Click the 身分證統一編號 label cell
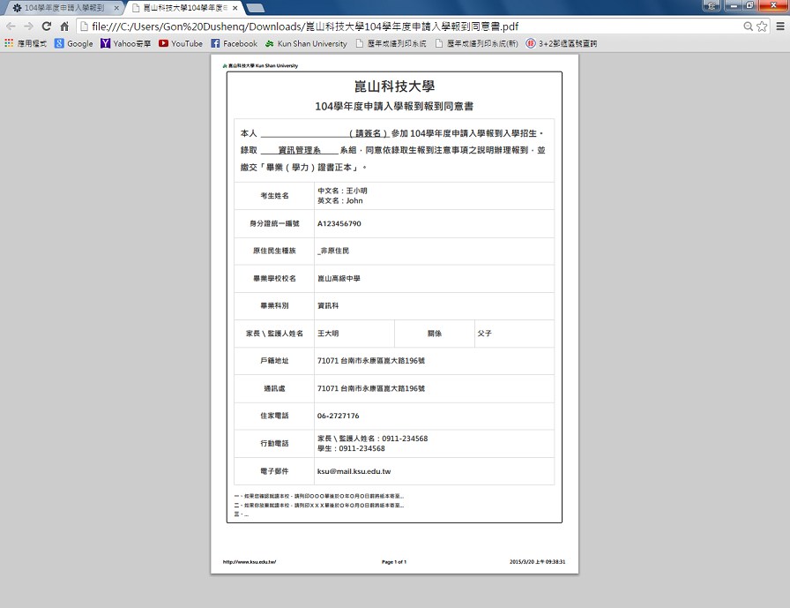This screenshot has width=790, height=608. (274, 224)
